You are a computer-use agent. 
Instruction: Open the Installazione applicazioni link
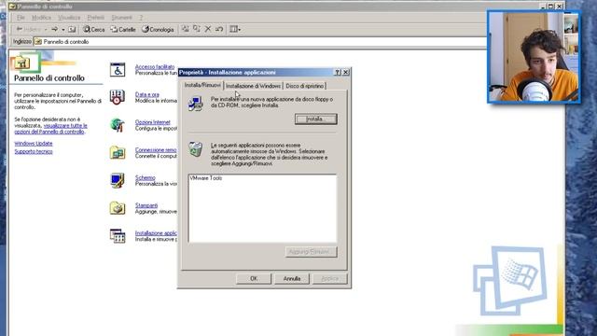(156, 233)
